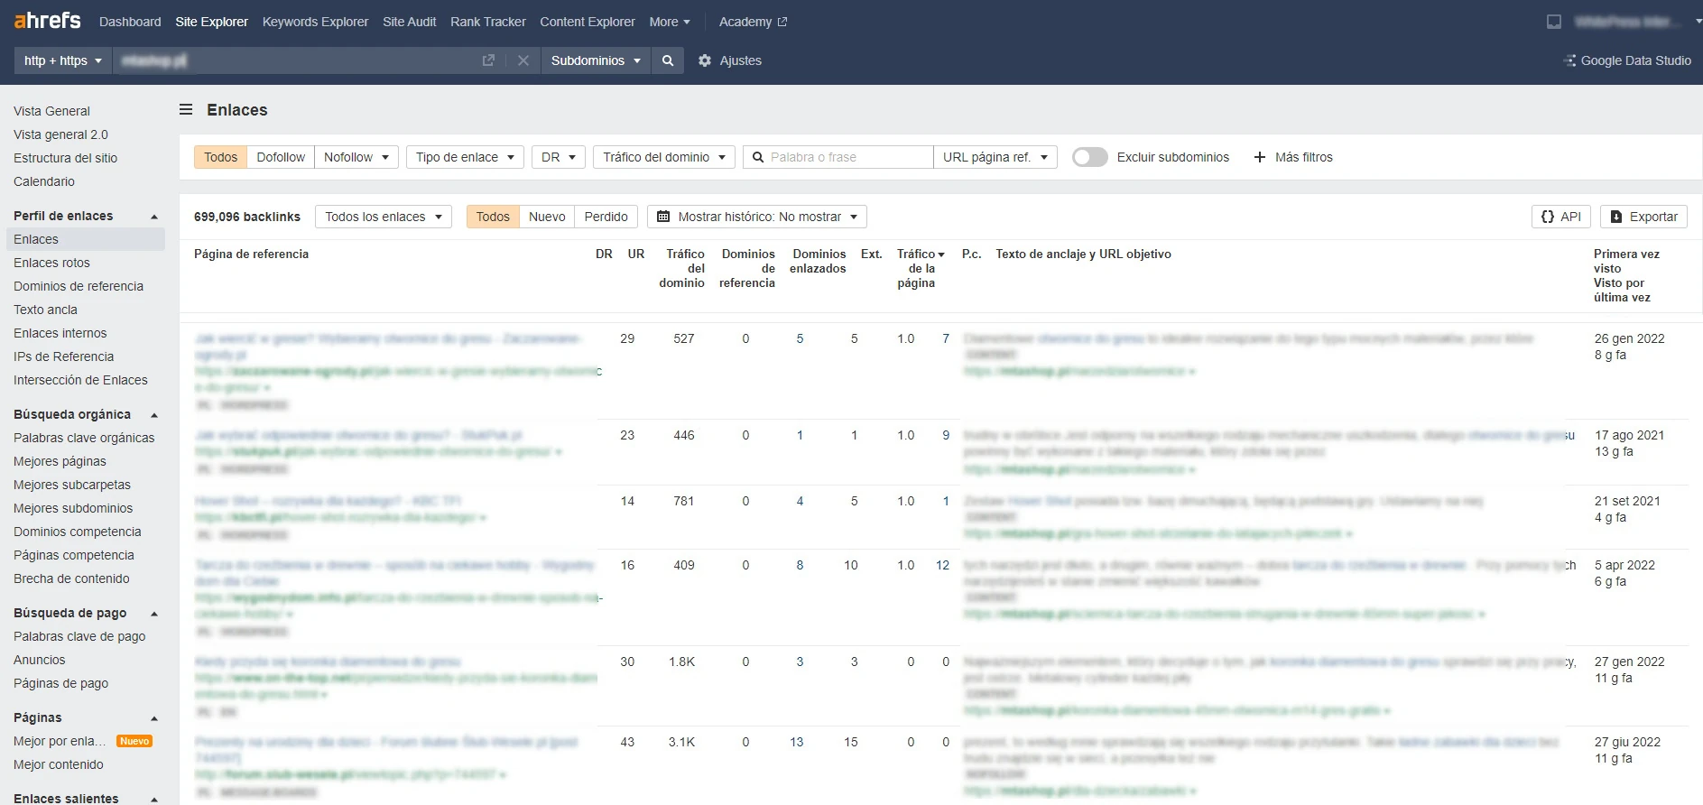Open Site Audit in top navigation

409,22
